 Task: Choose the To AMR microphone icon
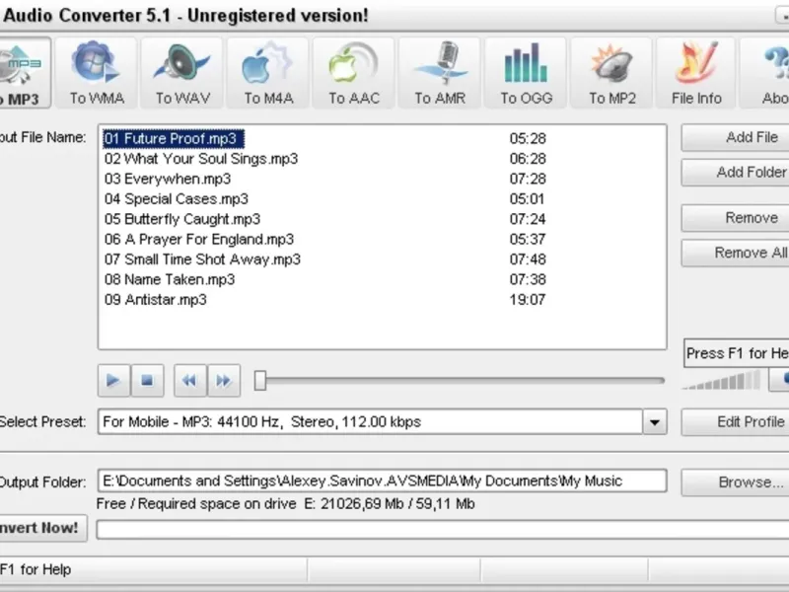(440, 73)
